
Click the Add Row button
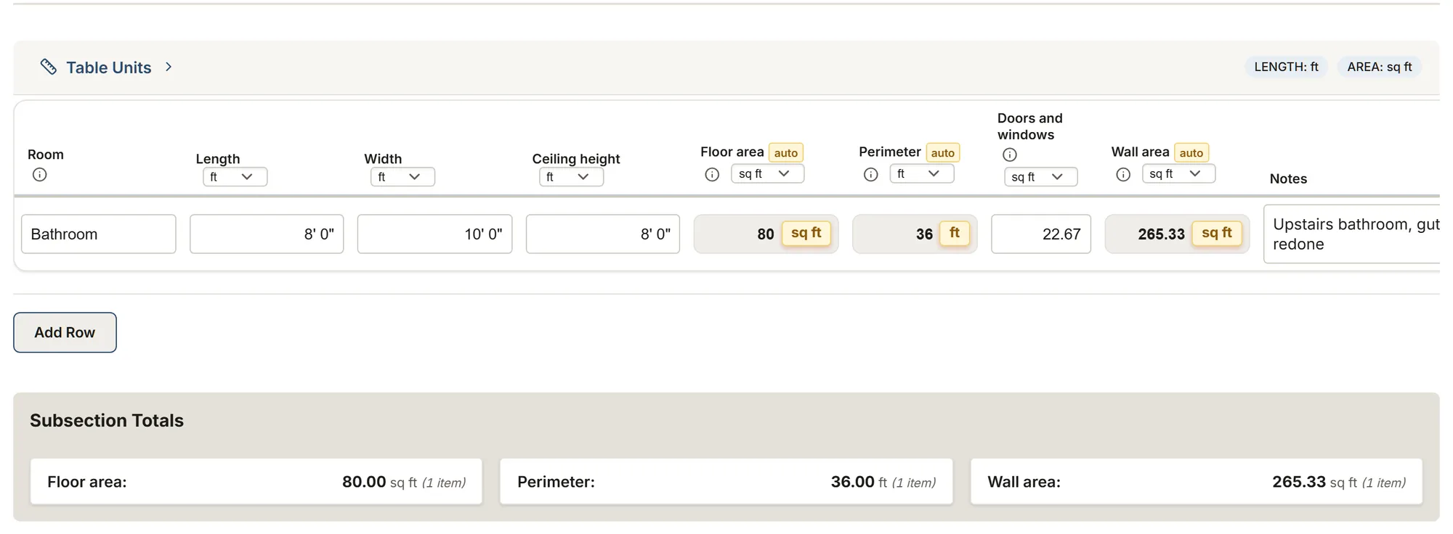tap(65, 332)
